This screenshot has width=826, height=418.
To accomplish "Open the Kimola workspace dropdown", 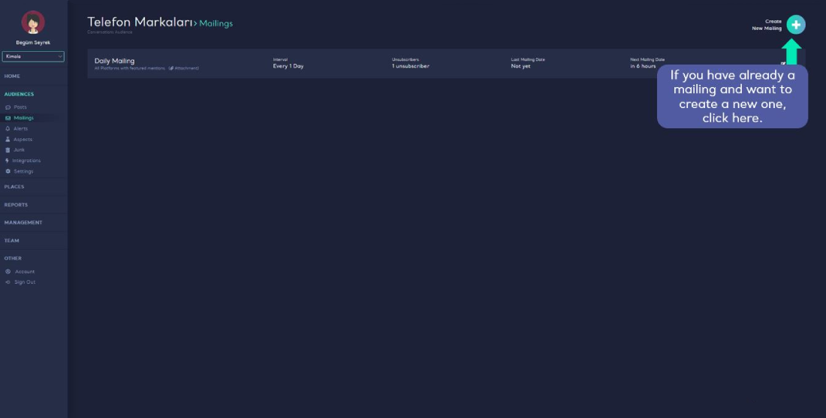I will (33, 56).
